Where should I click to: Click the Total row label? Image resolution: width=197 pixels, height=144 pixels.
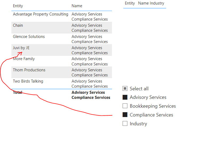pos(18,92)
